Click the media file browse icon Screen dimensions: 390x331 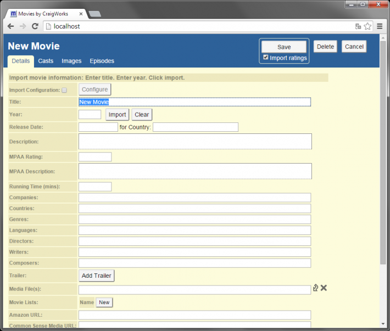[x=315, y=288]
